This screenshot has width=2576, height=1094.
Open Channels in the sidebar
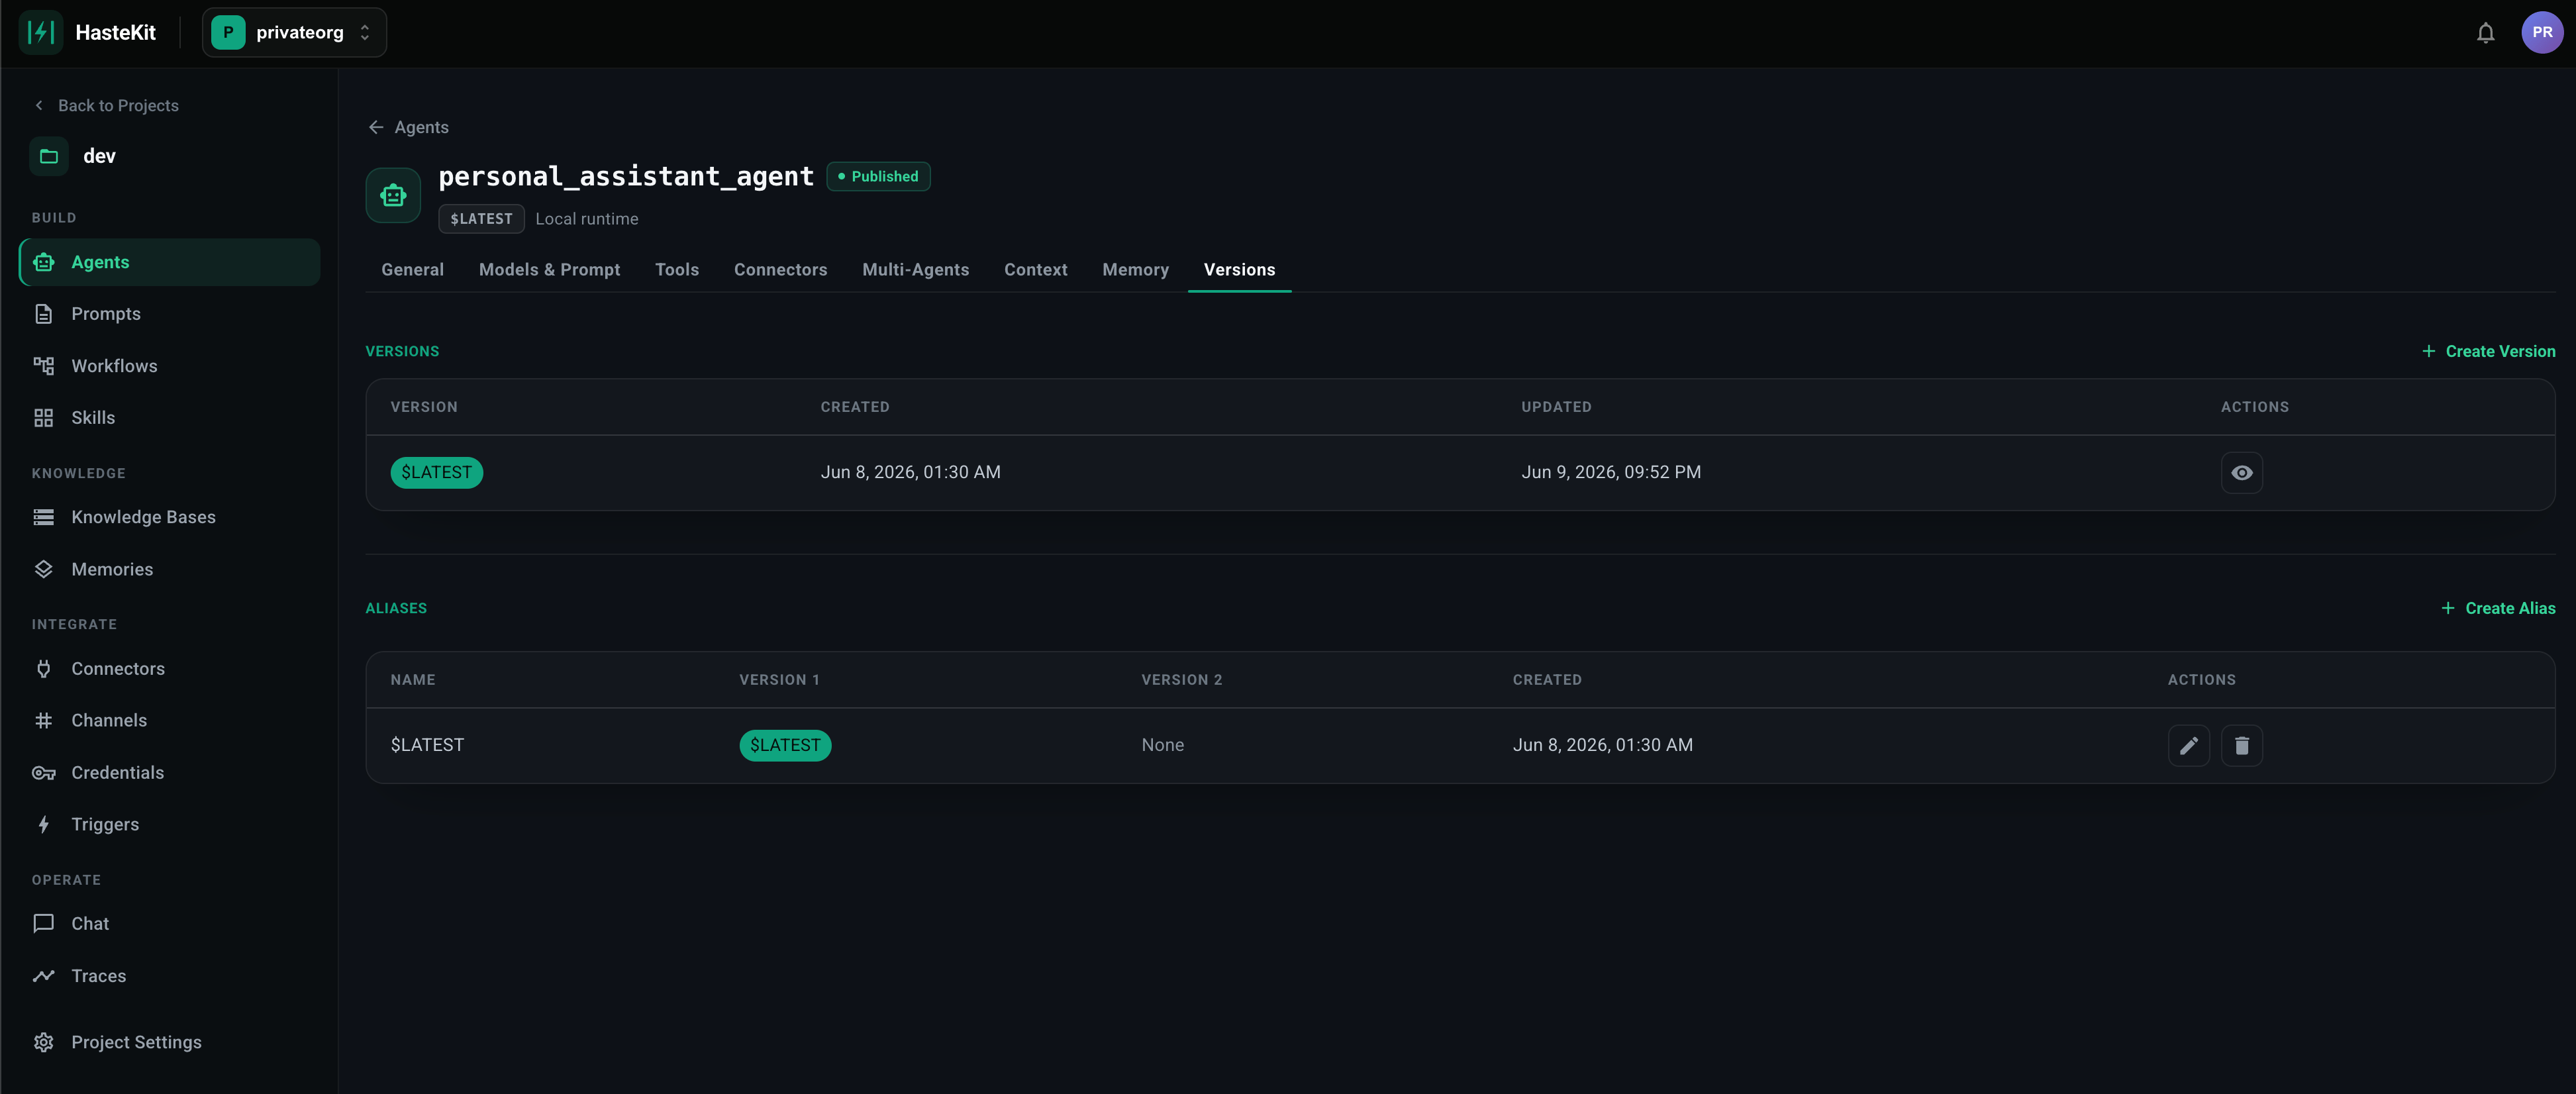(169, 720)
